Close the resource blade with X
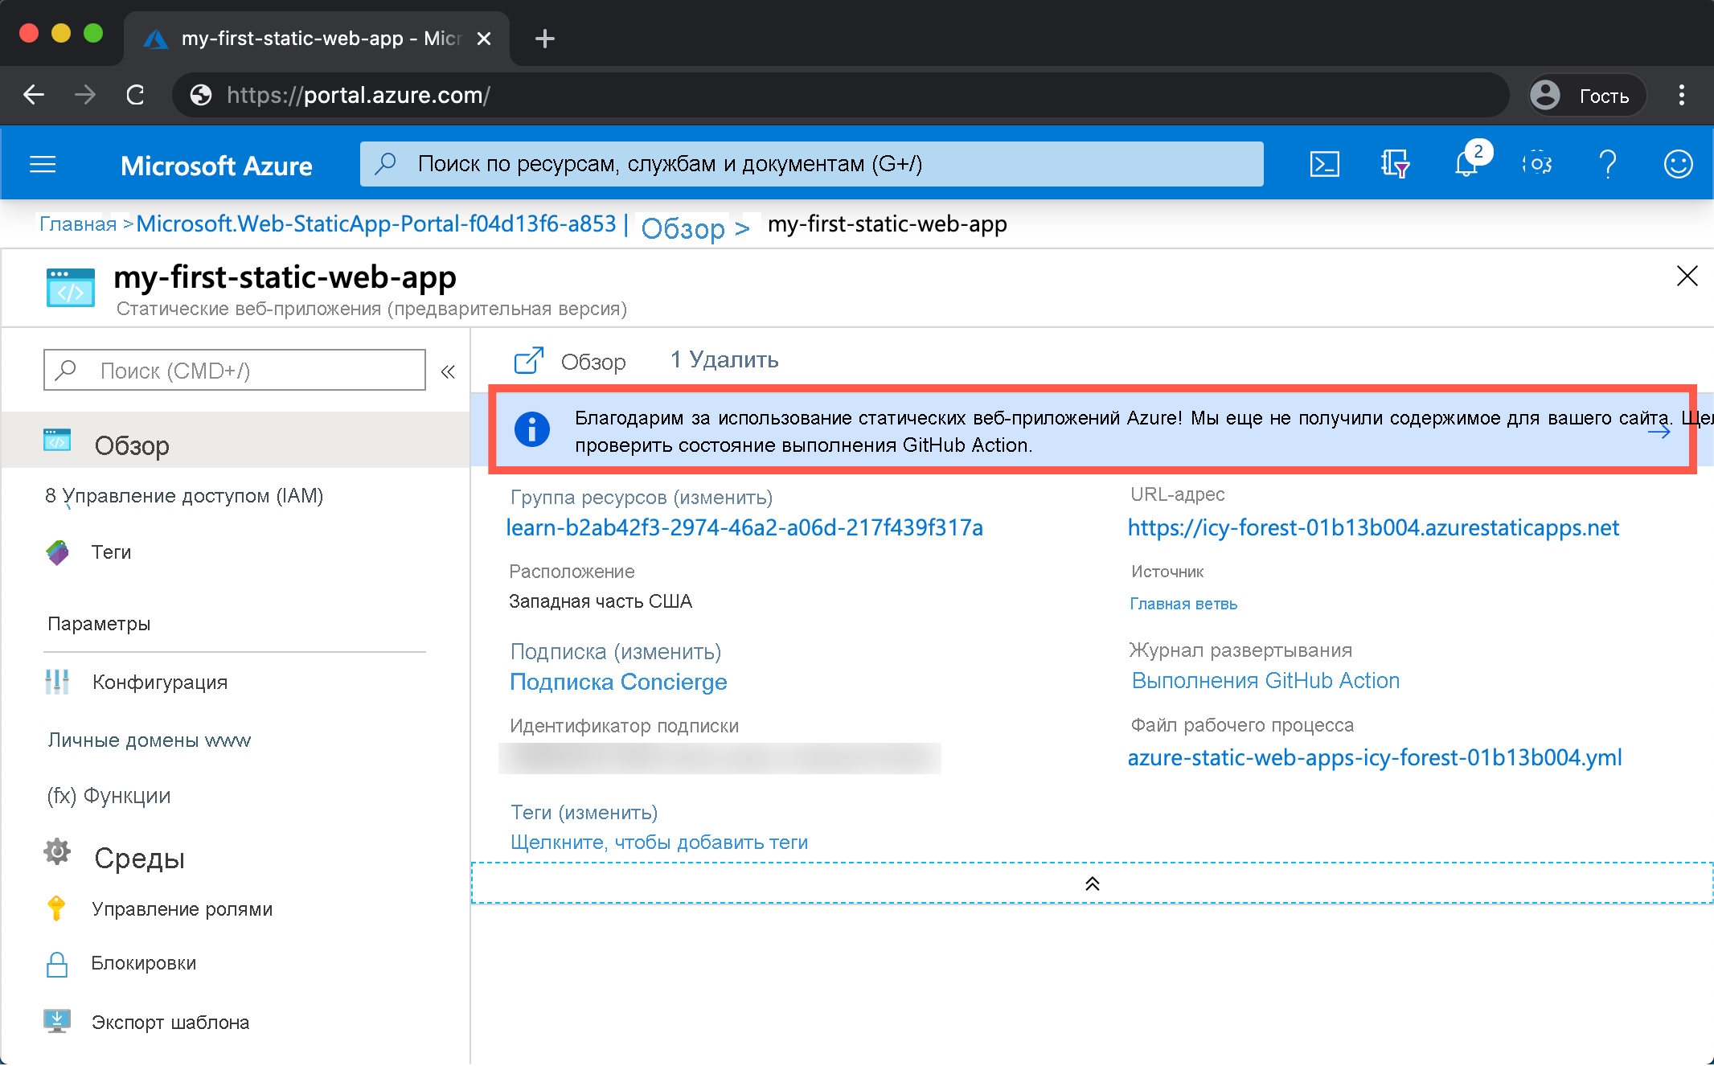Image resolution: width=1714 pixels, height=1066 pixels. pyautogui.click(x=1687, y=276)
